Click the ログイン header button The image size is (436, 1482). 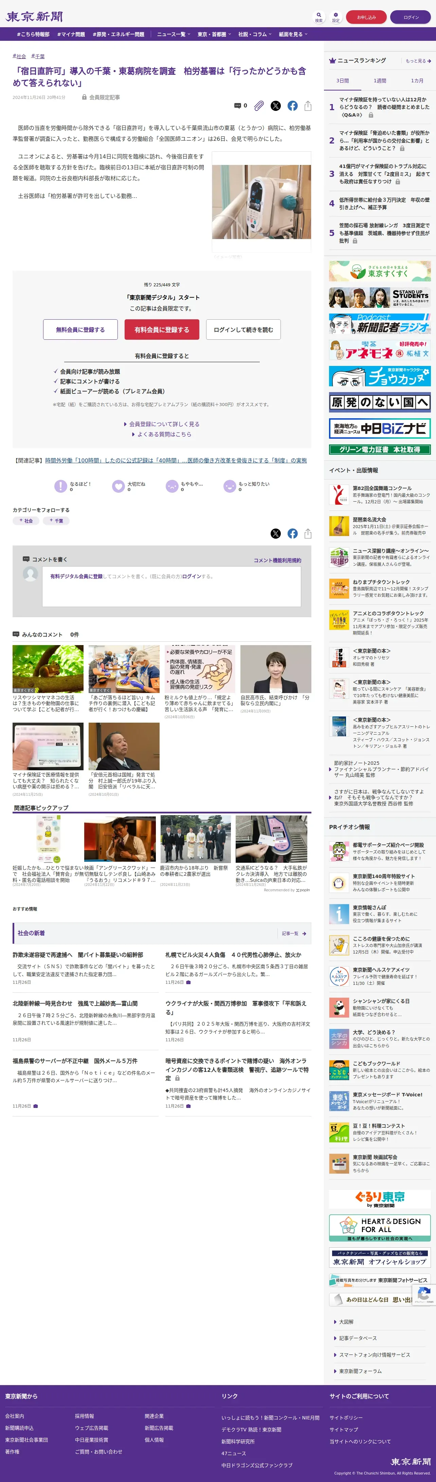click(x=411, y=17)
